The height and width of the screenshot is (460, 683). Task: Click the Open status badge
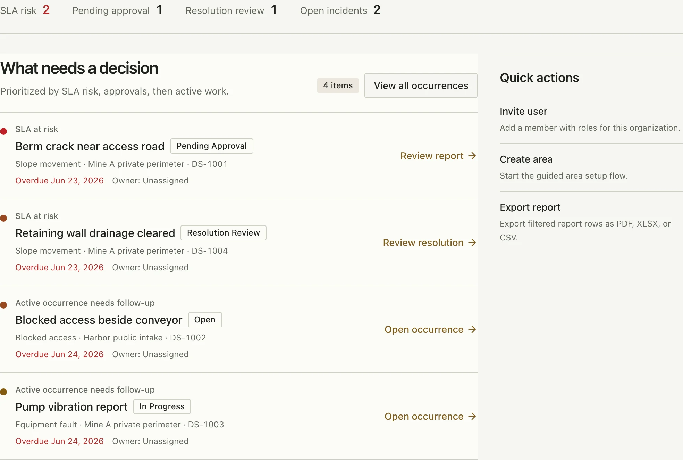tap(205, 320)
